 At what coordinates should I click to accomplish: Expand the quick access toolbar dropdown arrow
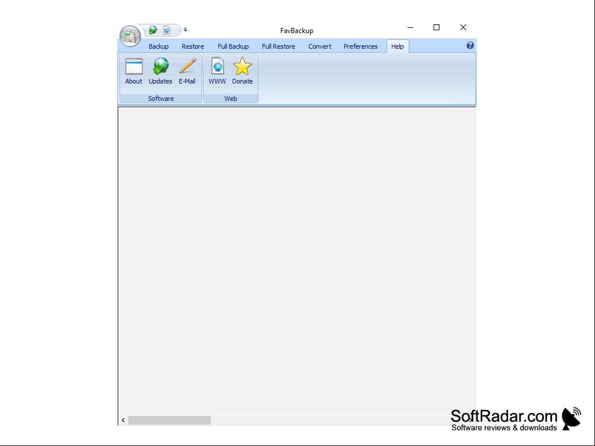point(186,30)
